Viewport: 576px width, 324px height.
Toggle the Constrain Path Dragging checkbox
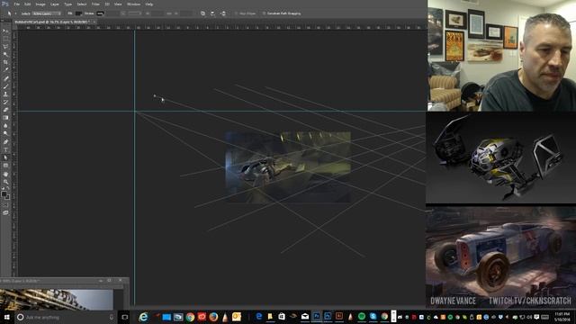pyautogui.click(x=264, y=13)
